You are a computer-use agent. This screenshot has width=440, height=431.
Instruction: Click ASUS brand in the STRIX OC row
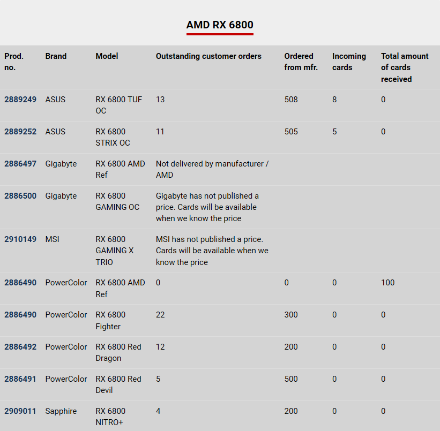tap(55, 132)
